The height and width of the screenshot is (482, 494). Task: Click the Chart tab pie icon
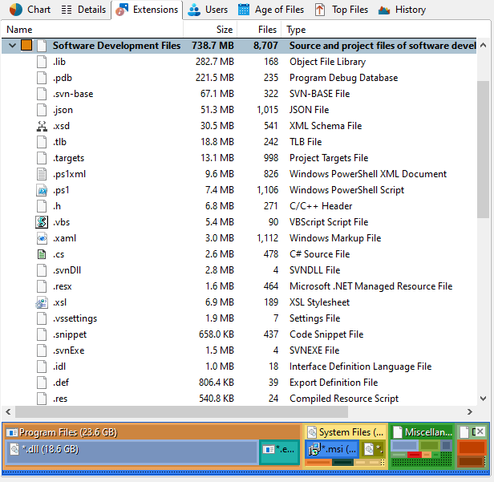pos(16,10)
